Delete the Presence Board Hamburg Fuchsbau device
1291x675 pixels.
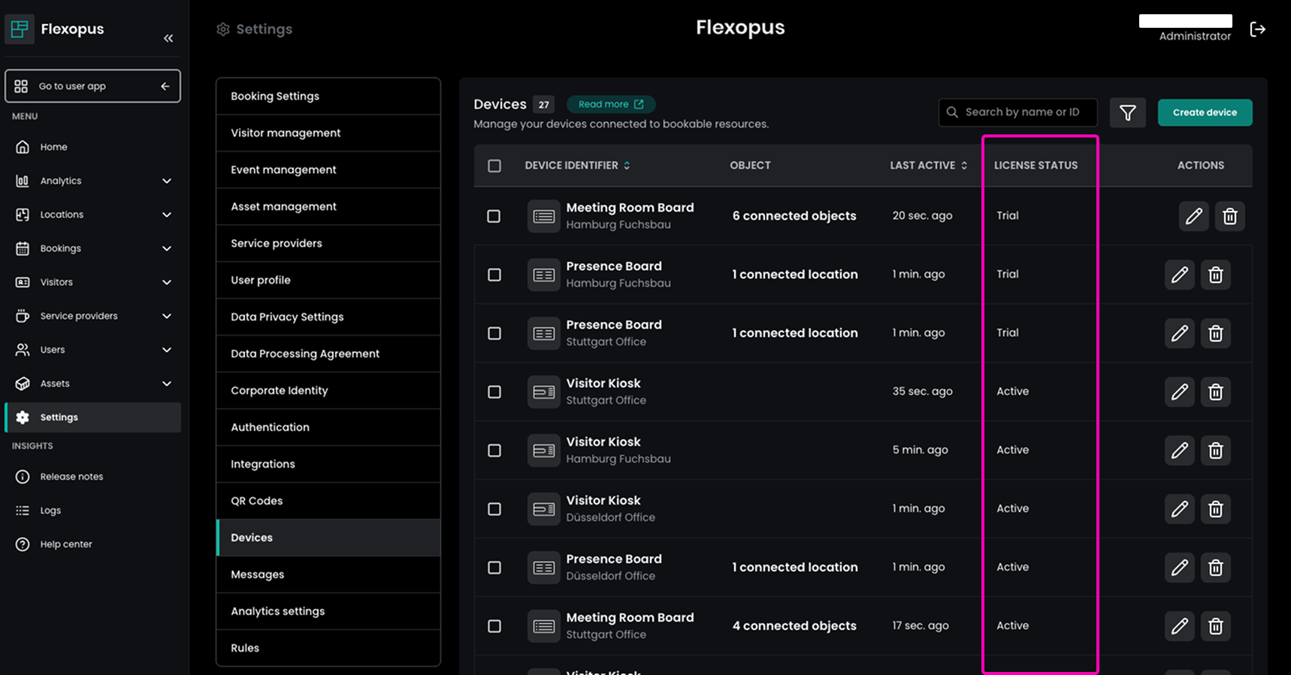(1215, 275)
